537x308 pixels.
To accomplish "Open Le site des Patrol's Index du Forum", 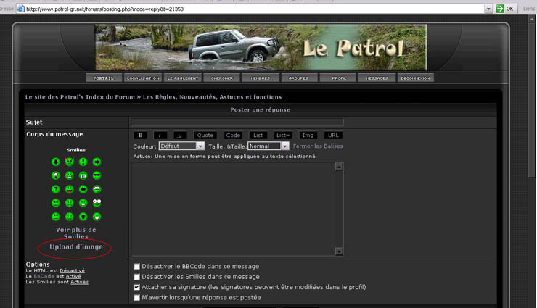I will pos(80,97).
